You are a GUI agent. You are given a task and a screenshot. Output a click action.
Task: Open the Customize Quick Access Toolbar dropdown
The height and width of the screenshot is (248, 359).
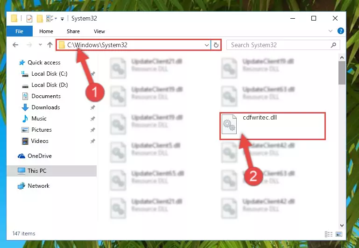[62, 19]
